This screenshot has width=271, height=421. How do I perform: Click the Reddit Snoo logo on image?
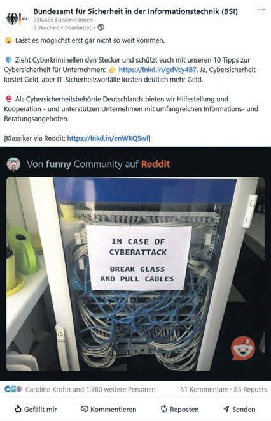[x=243, y=348]
